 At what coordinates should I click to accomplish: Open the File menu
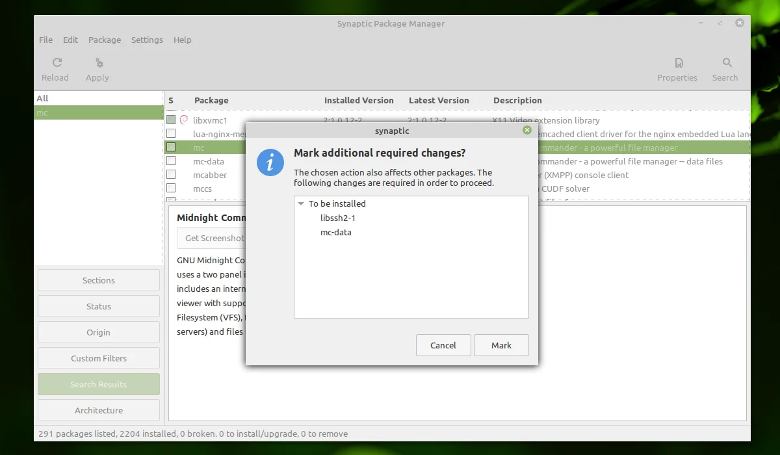[45, 40]
